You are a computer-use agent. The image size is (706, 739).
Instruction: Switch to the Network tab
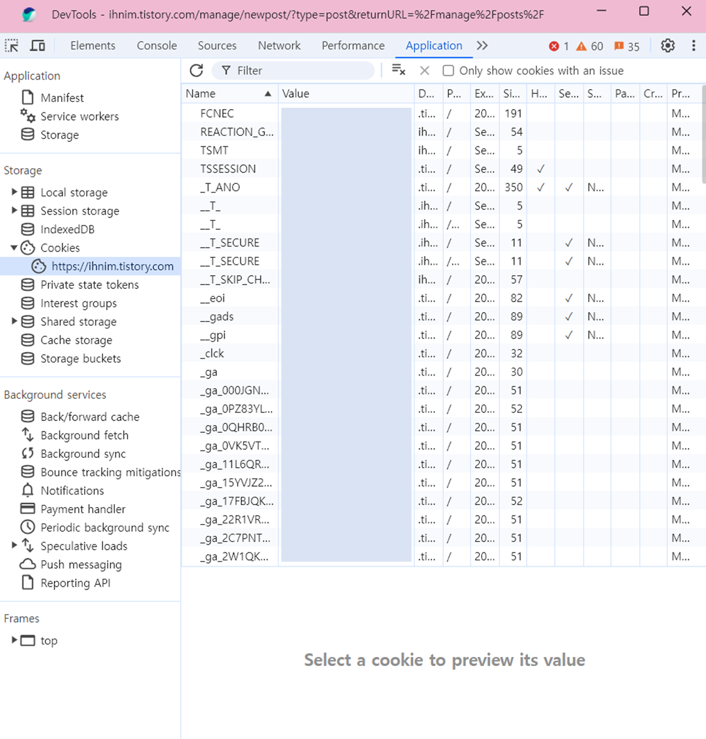279,46
